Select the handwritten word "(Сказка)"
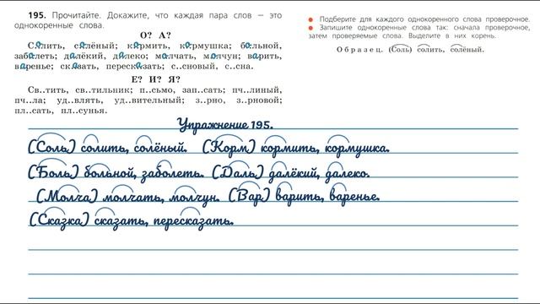The height and width of the screenshot is (304, 540). tap(59, 220)
